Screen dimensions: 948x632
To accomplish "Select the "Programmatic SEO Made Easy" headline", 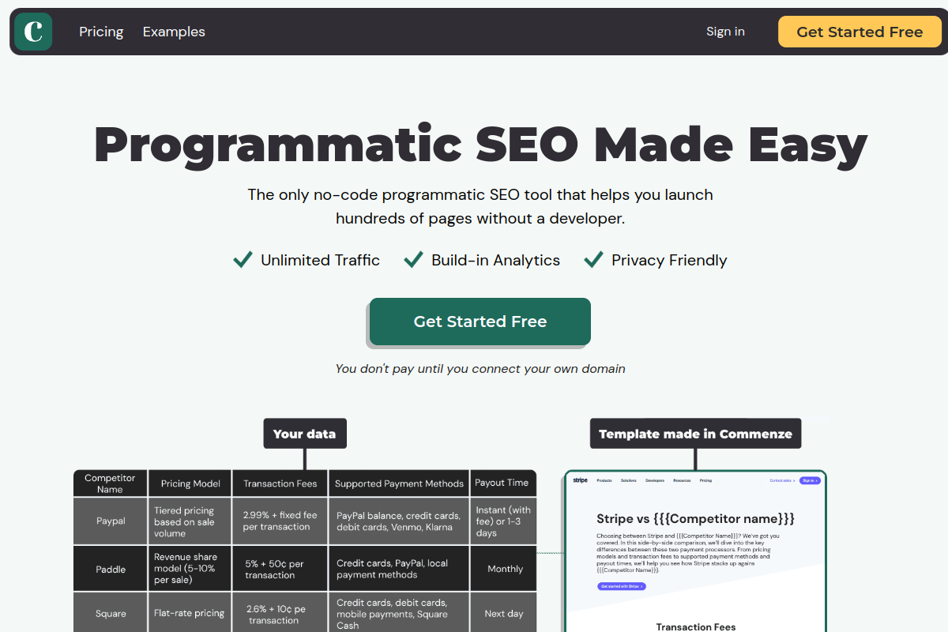I will [x=480, y=145].
